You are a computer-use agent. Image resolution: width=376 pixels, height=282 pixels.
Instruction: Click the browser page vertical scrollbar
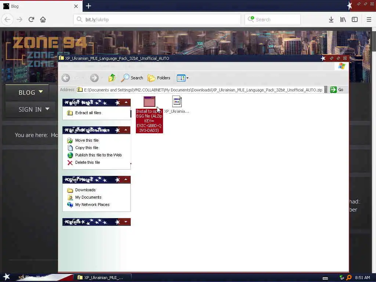click(x=373, y=41)
